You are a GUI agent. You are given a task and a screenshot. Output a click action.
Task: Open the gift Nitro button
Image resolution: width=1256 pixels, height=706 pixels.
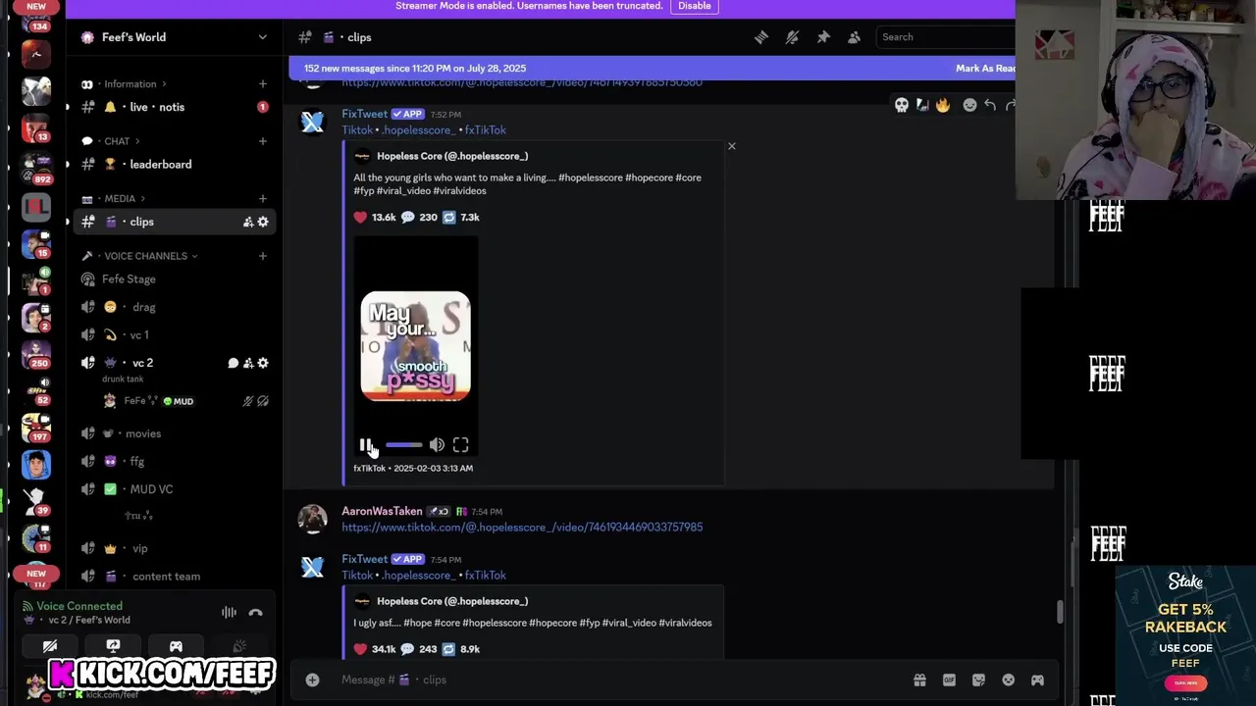[x=919, y=681]
